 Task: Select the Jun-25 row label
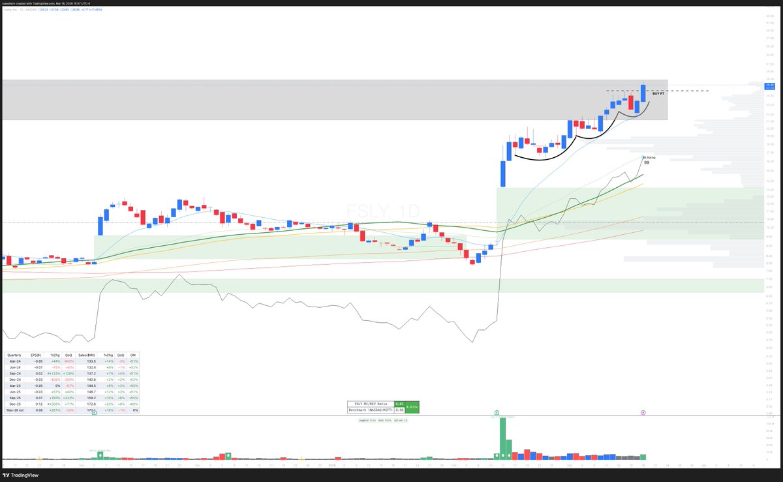(15, 392)
